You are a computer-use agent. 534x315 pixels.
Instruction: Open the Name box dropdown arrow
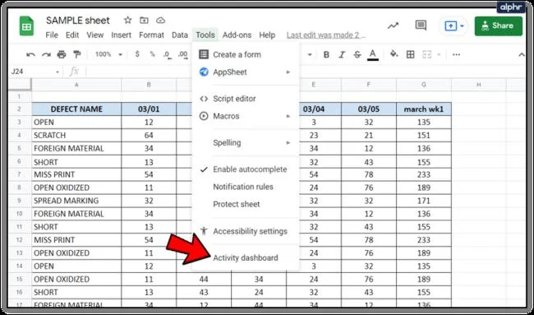[x=58, y=72]
